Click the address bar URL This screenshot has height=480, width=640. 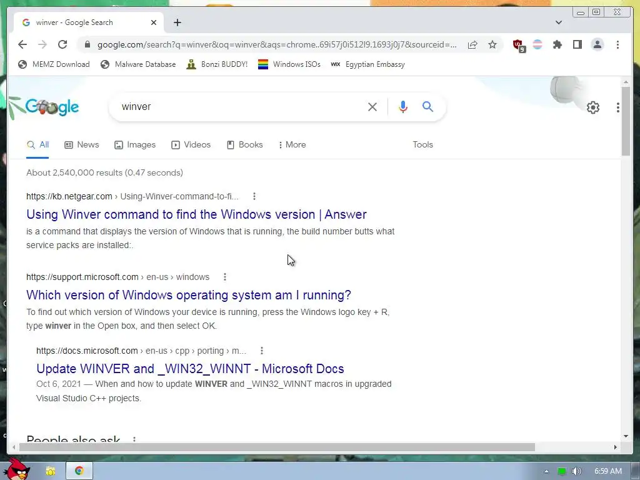click(x=277, y=44)
